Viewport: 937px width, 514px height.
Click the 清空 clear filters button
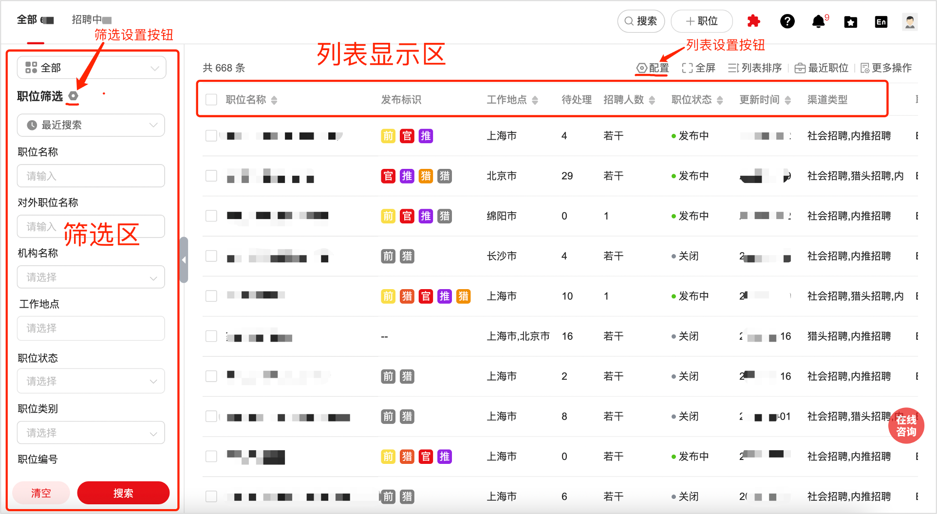pos(41,493)
